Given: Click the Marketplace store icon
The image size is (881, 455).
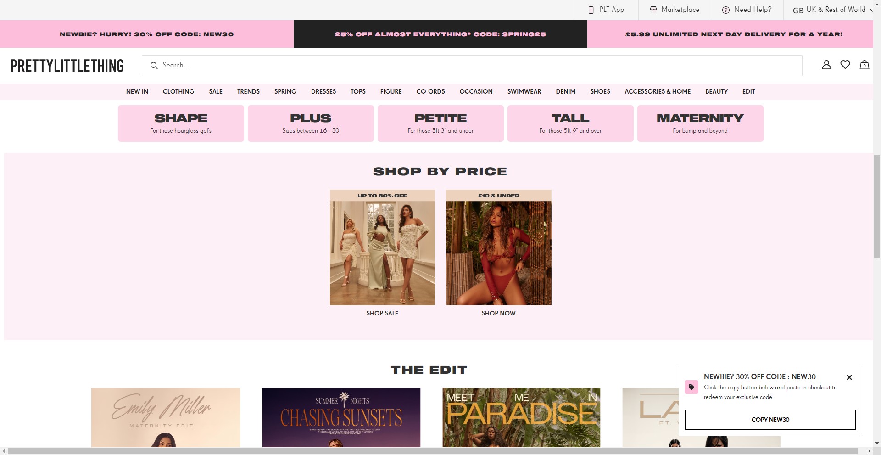Looking at the screenshot, I should coord(653,10).
